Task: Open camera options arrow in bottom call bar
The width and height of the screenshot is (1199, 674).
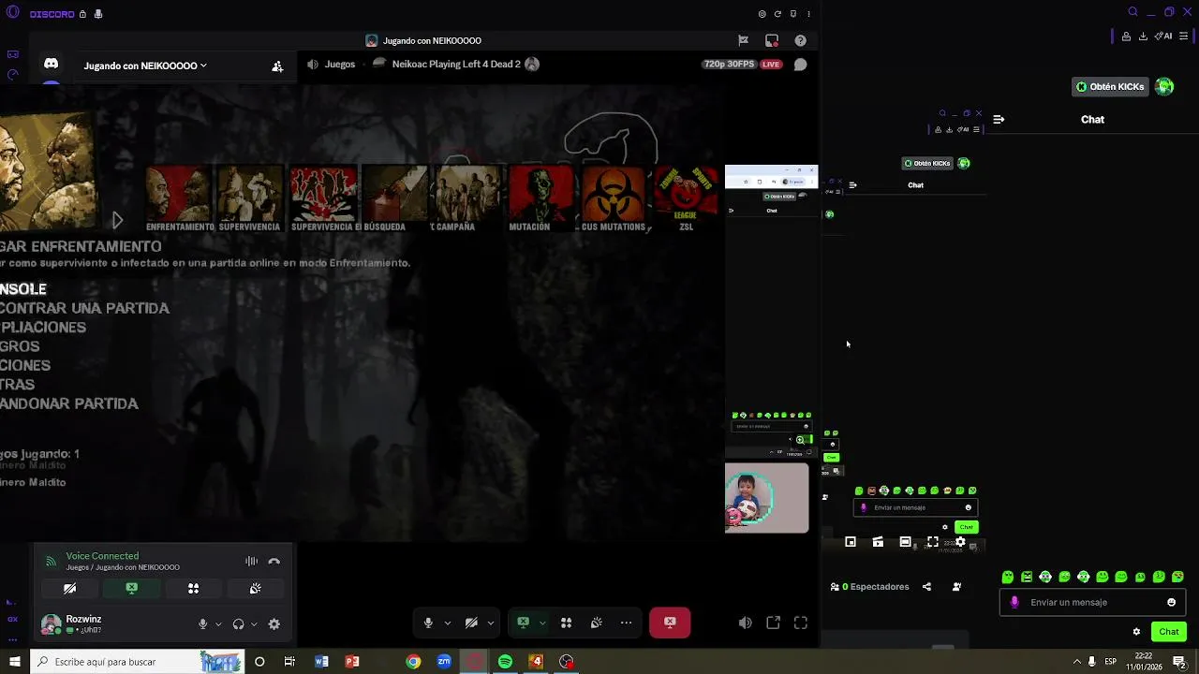Action: click(490, 623)
